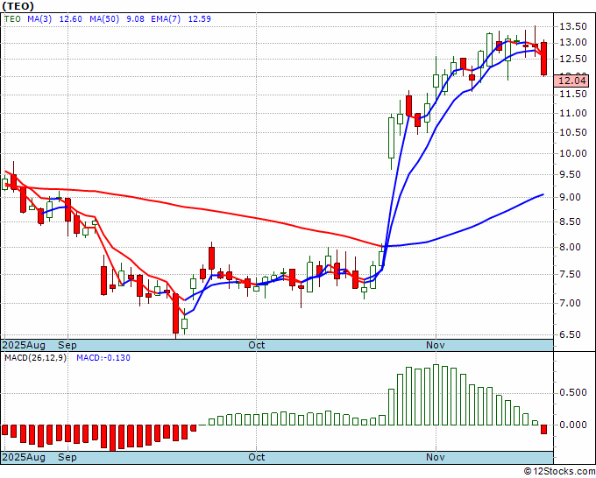Click the Nov label on price chart axis
Viewport: 596px width, 478px height.
[x=436, y=345]
